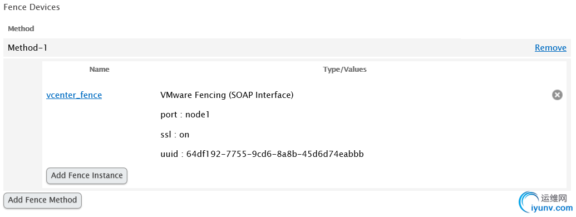Image resolution: width=576 pixels, height=217 pixels.
Task: Click the Fence Devices heading
Action: (32, 7)
